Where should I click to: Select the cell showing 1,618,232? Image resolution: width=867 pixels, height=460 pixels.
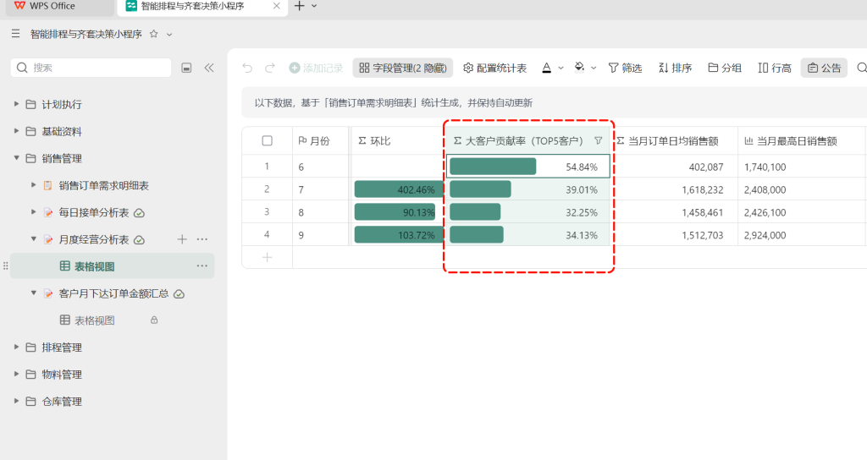pos(673,189)
